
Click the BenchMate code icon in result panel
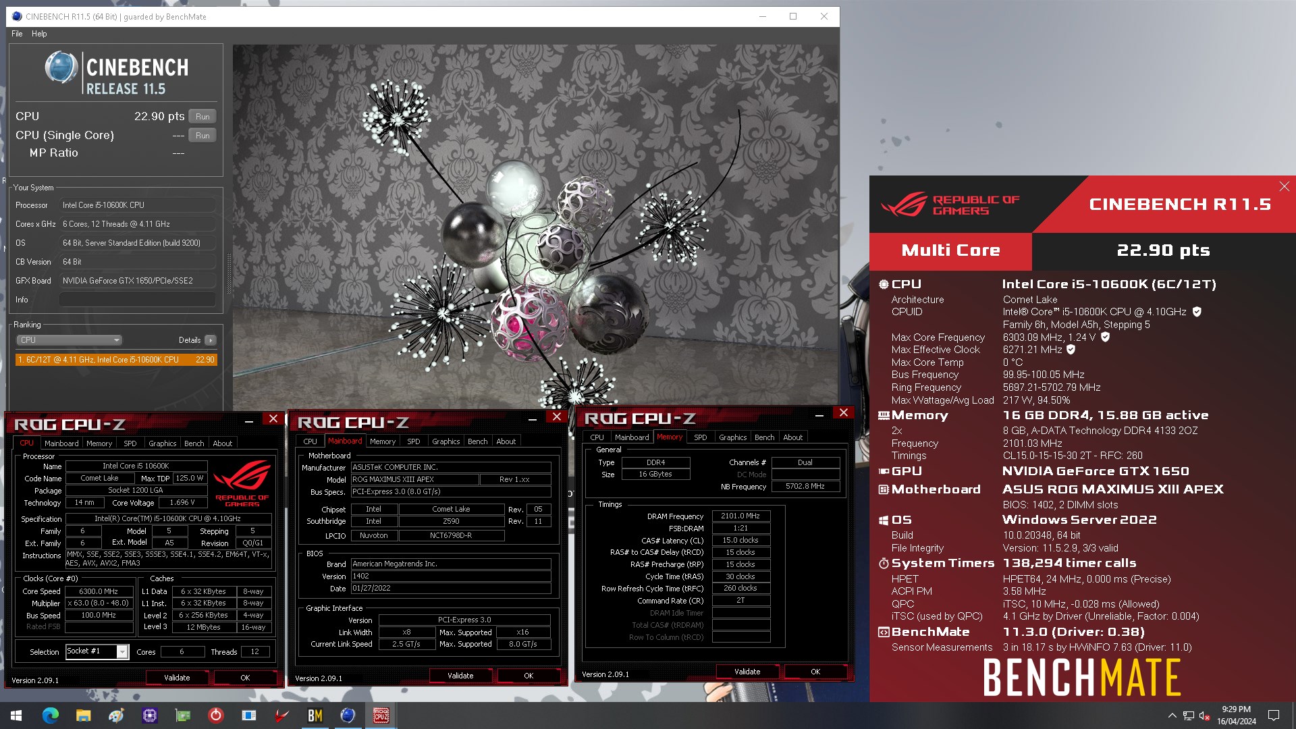point(884,632)
